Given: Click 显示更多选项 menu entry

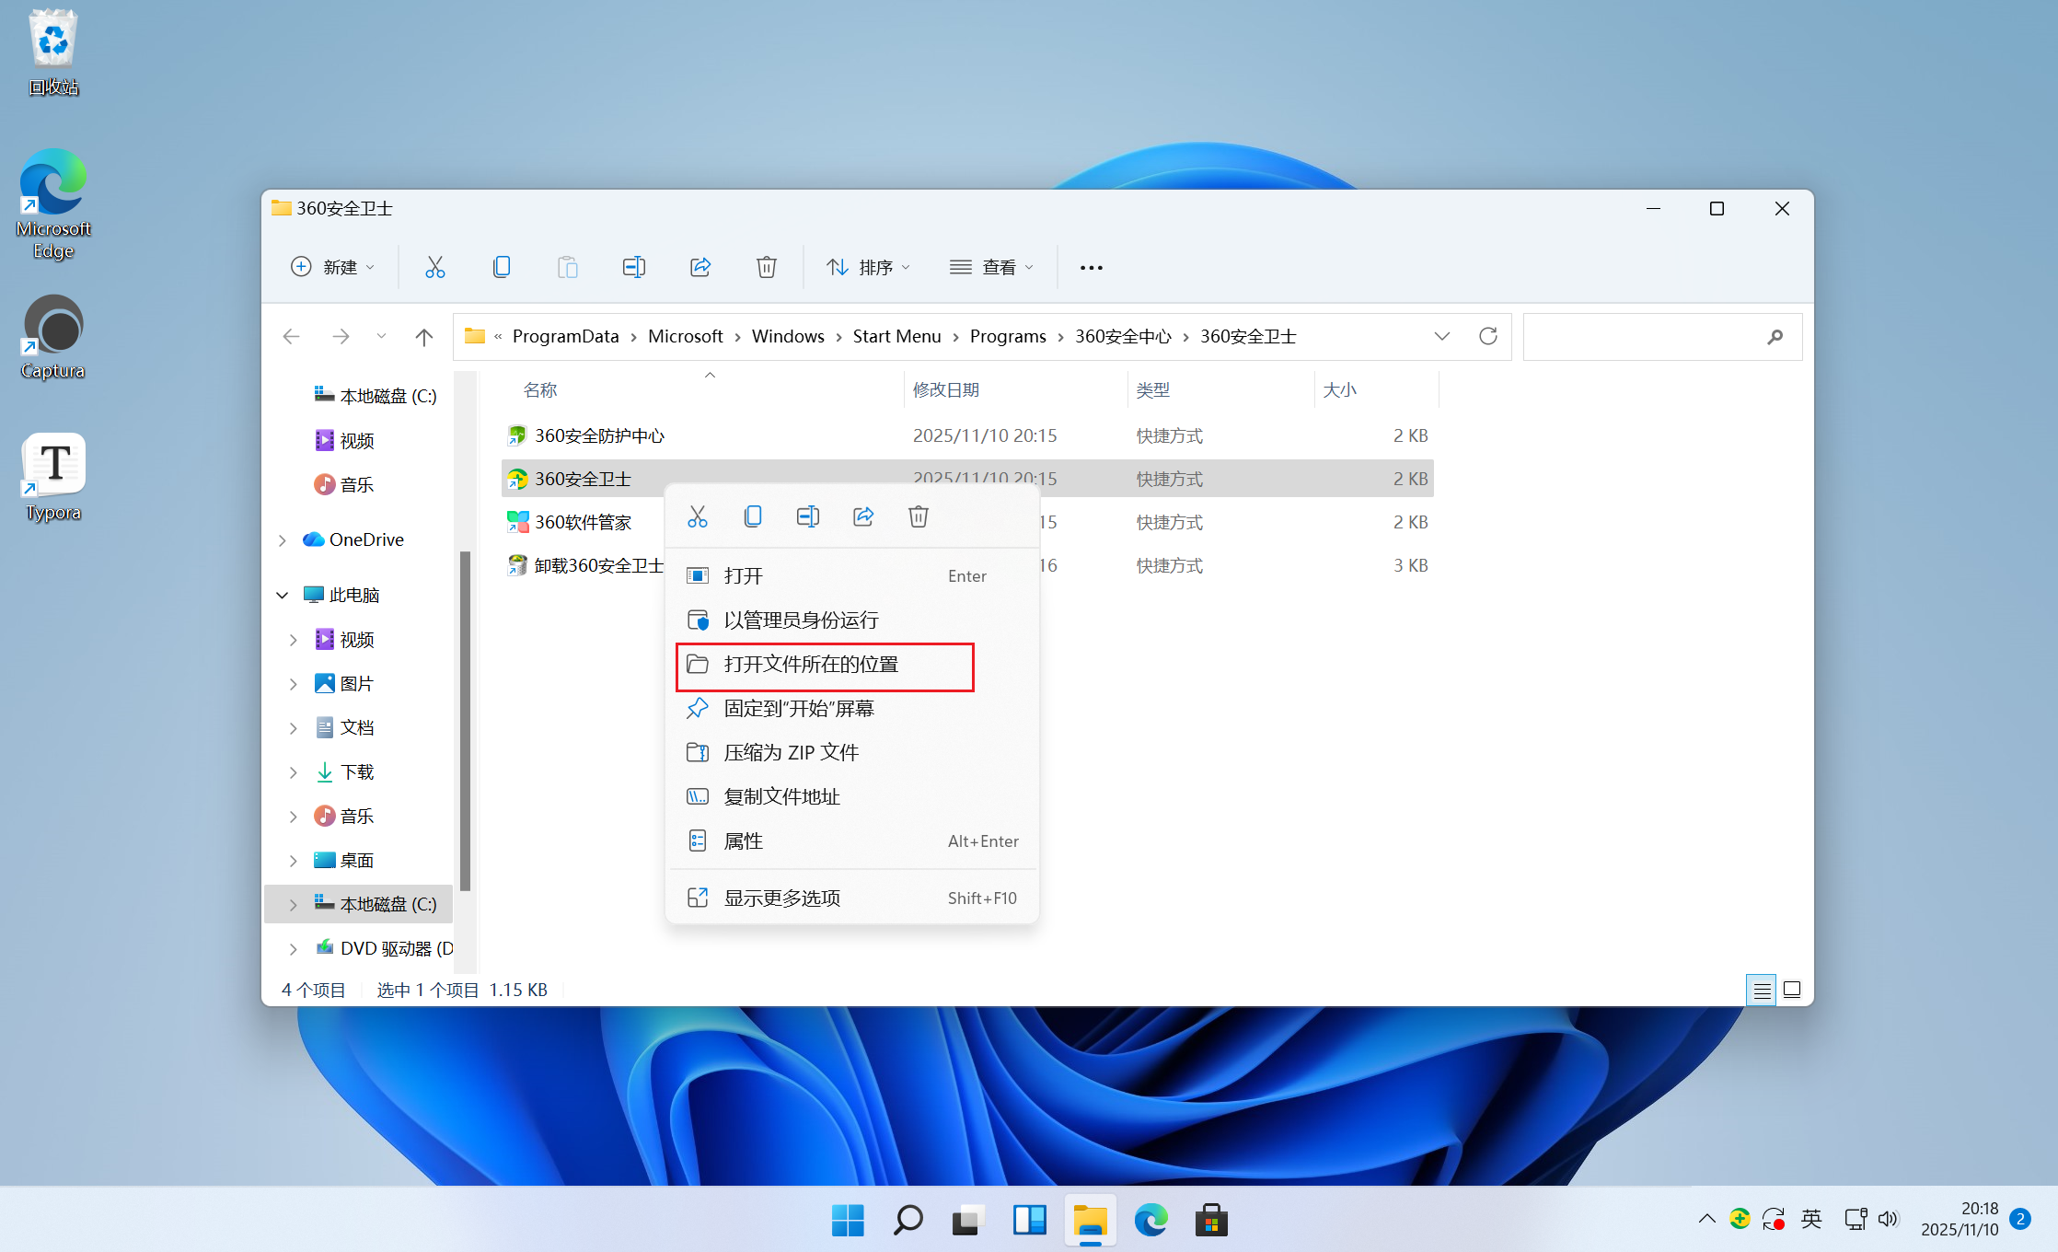Looking at the screenshot, I should 781,898.
